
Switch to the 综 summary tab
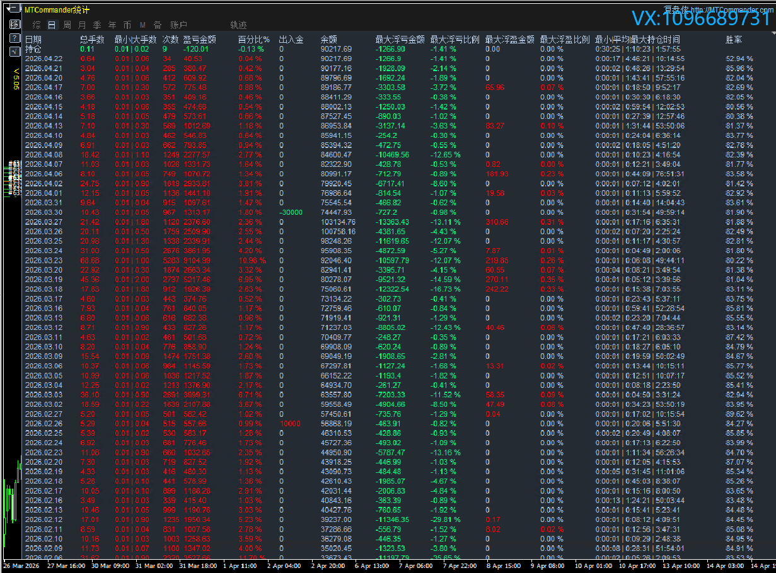[x=37, y=25]
